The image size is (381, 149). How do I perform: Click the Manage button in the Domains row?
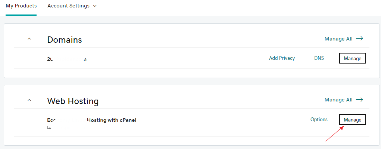pos(352,58)
